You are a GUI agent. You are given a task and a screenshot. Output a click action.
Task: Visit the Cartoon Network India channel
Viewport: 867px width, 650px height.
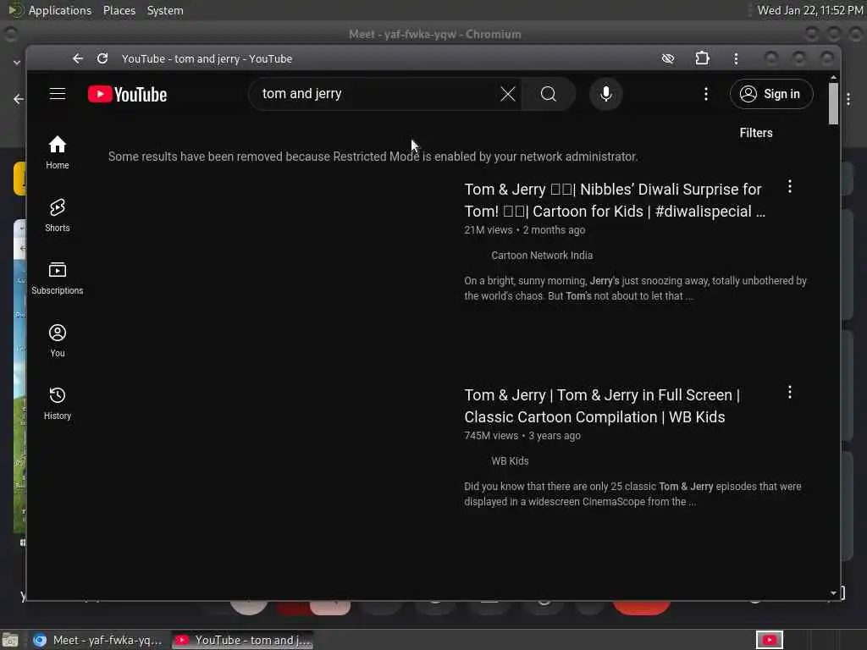pos(542,256)
